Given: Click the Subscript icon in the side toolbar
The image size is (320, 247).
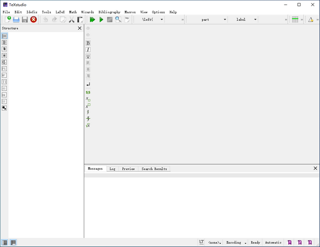Looking at the screenshot, I should pyautogui.click(x=88, y=99).
